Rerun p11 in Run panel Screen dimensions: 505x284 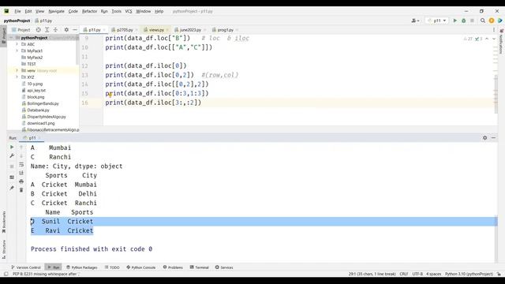pos(12,148)
